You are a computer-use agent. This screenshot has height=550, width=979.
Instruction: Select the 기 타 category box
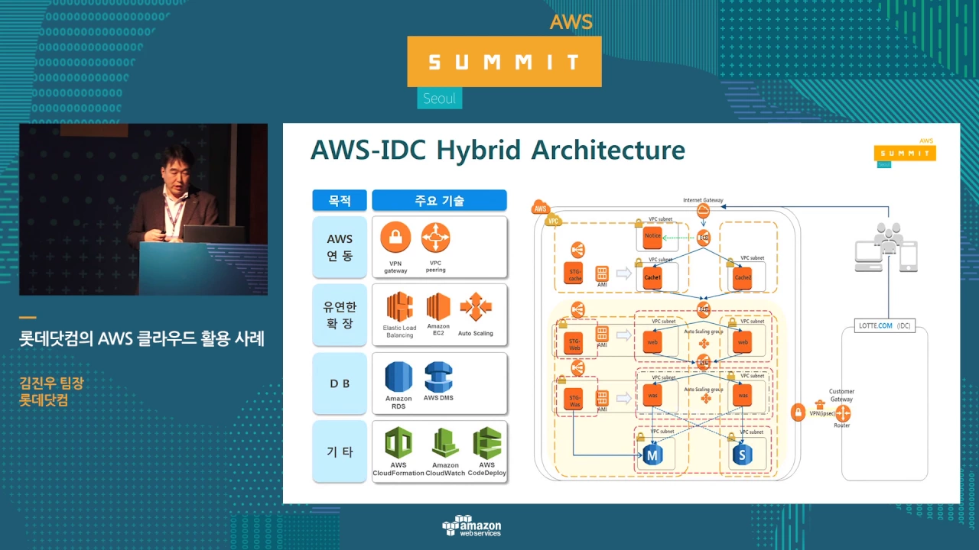[x=340, y=451]
